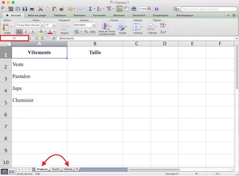The height and width of the screenshot is (176, 239).
Task: Click the Print icon in toolbar
Action: coord(32,9)
